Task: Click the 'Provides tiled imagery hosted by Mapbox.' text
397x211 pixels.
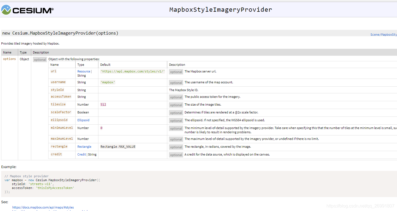Action: click(x=30, y=43)
